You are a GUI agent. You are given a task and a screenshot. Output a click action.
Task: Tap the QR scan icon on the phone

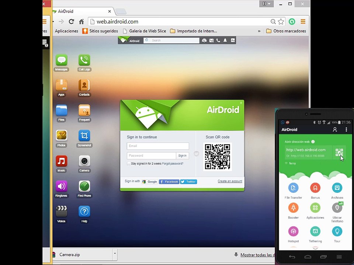click(339, 152)
